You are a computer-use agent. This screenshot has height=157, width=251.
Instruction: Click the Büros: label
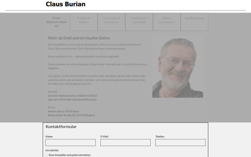click(51, 107)
